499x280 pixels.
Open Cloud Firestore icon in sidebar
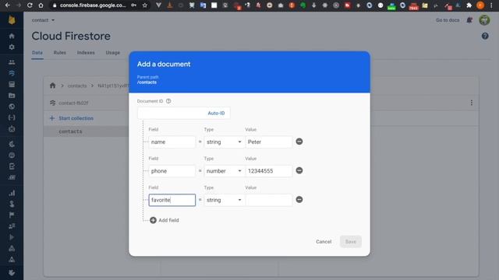(12, 73)
